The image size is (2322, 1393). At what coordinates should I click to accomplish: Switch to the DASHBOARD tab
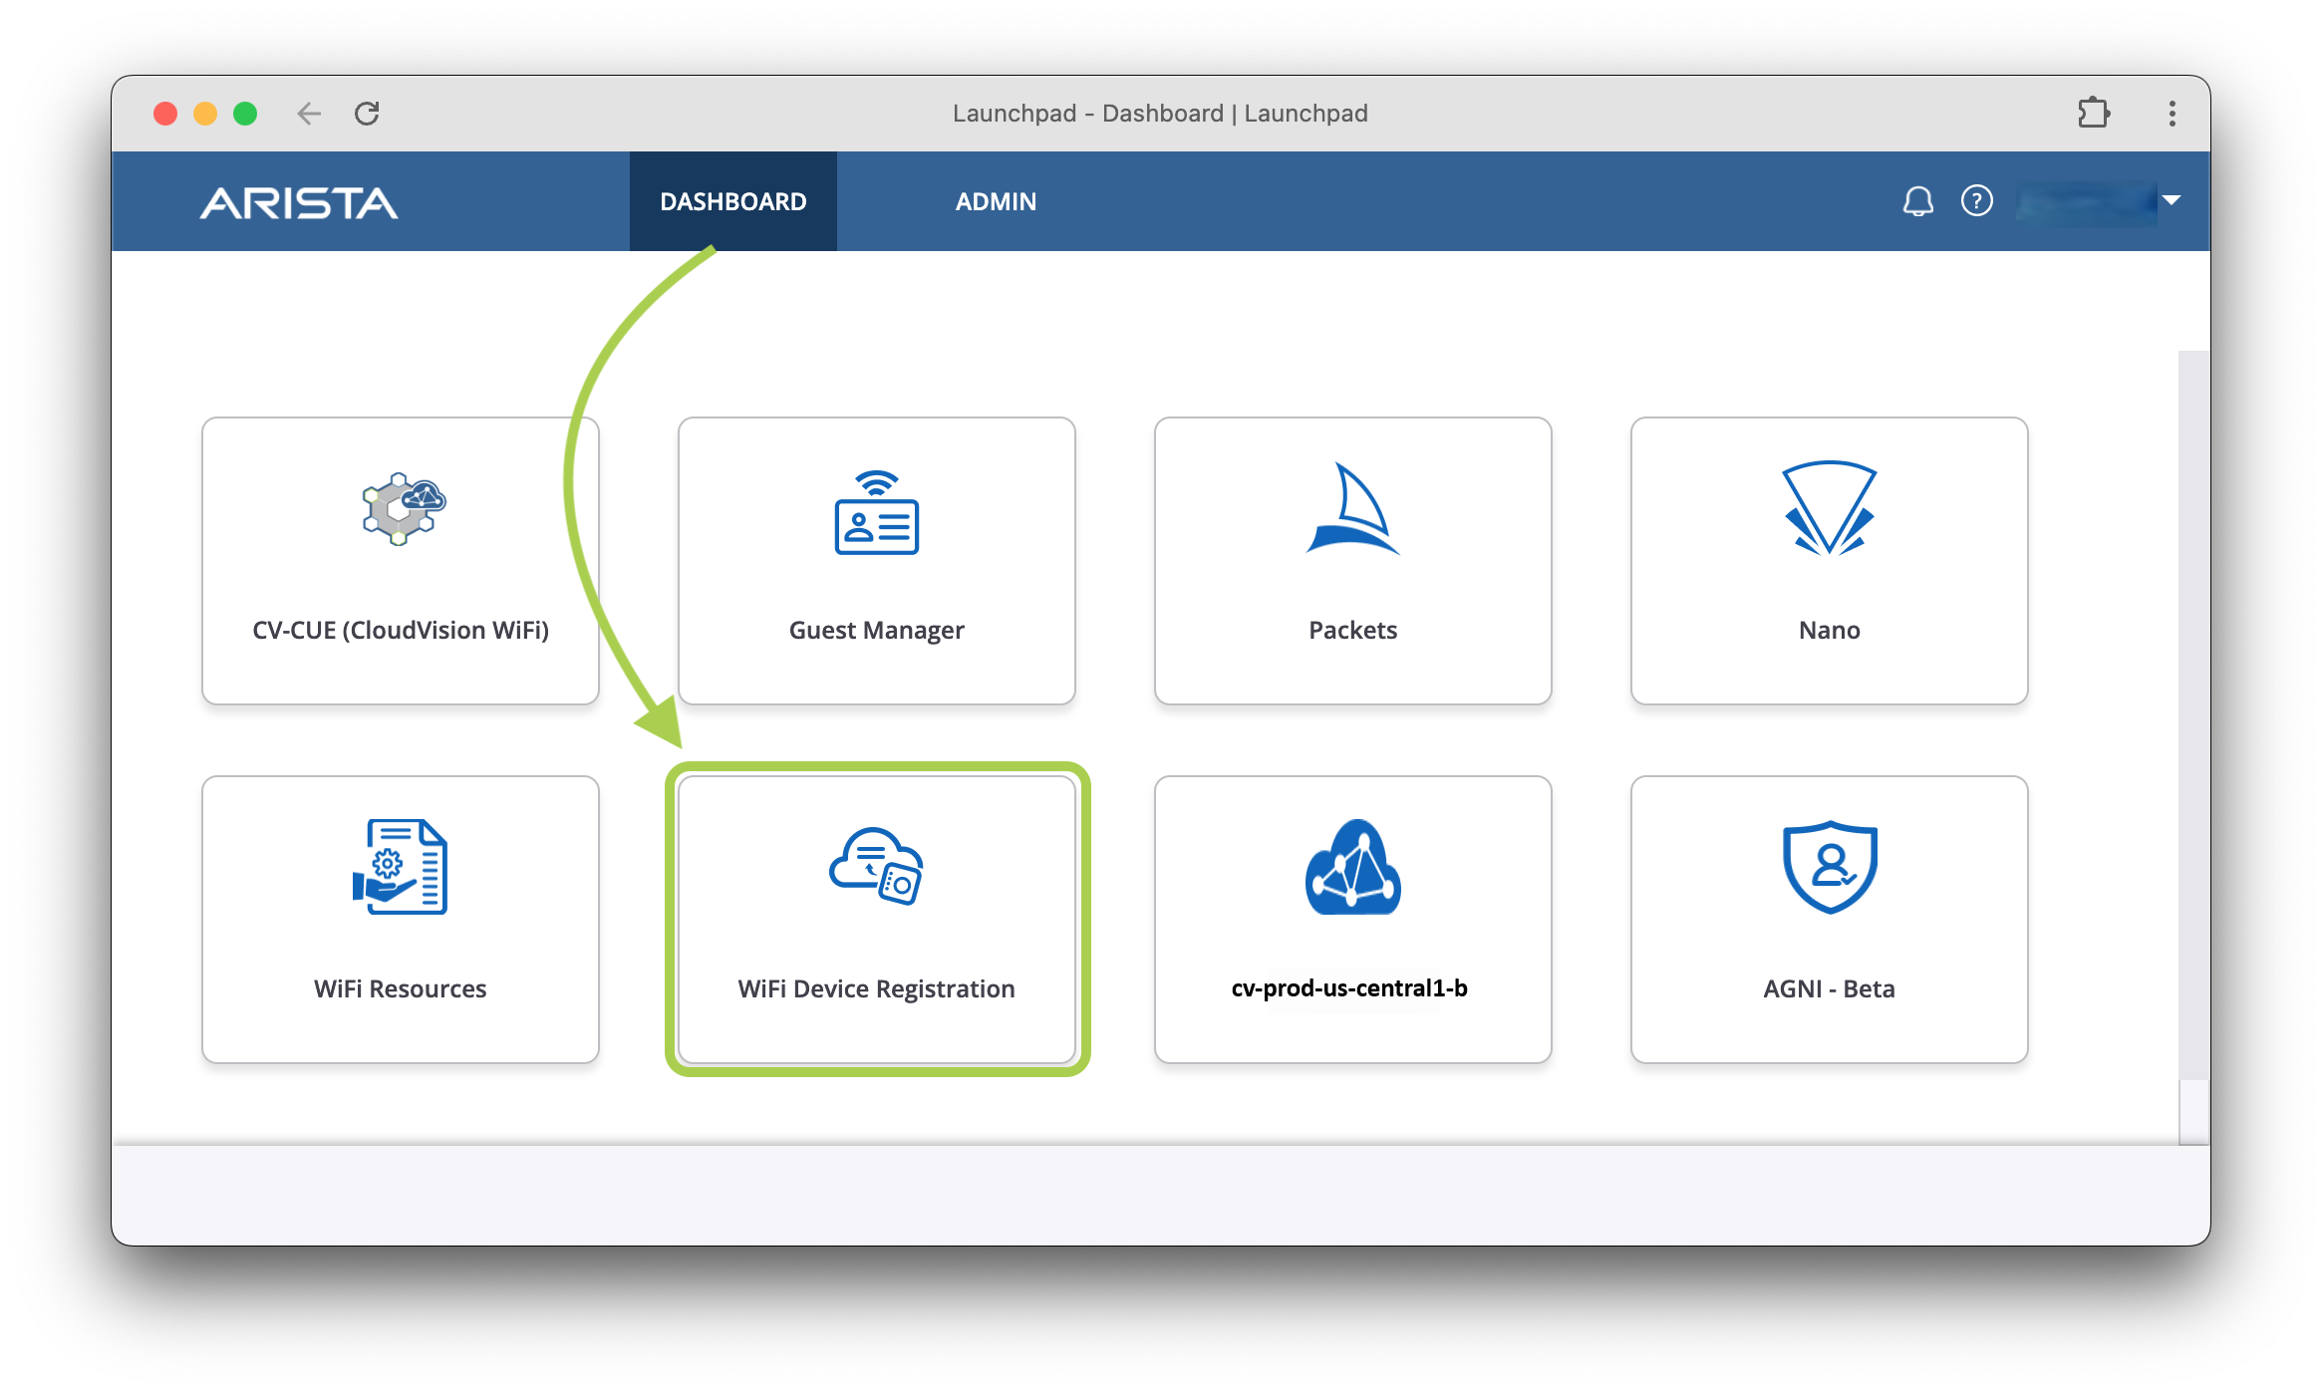(732, 201)
